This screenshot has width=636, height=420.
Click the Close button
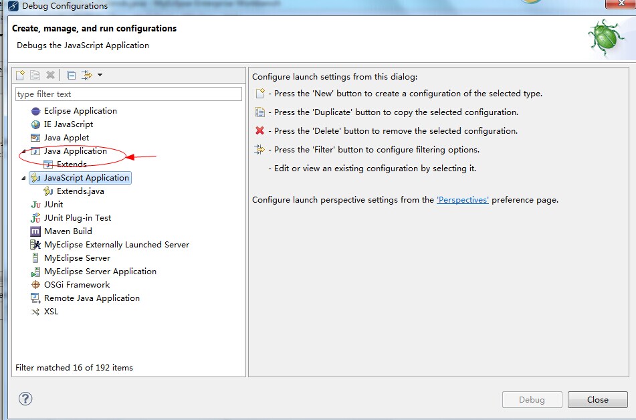(x=598, y=400)
